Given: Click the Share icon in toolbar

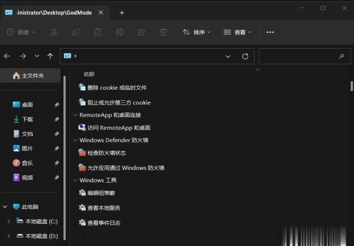Looking at the screenshot, I should [142, 32].
